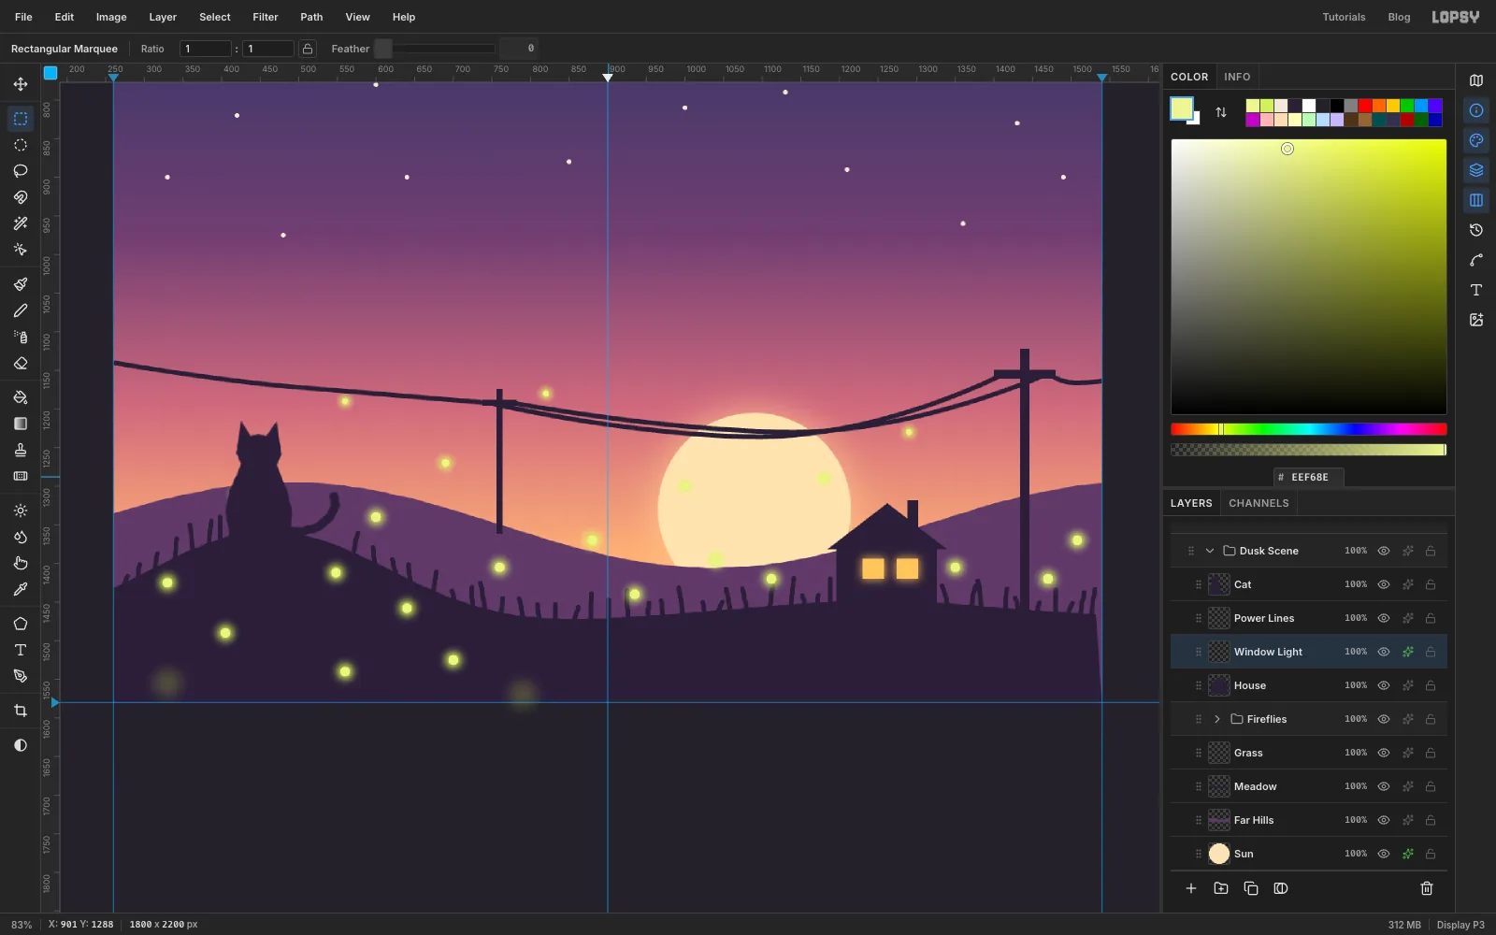The image size is (1496, 935).
Task: Select the Gradient tool
Action: (x=21, y=424)
